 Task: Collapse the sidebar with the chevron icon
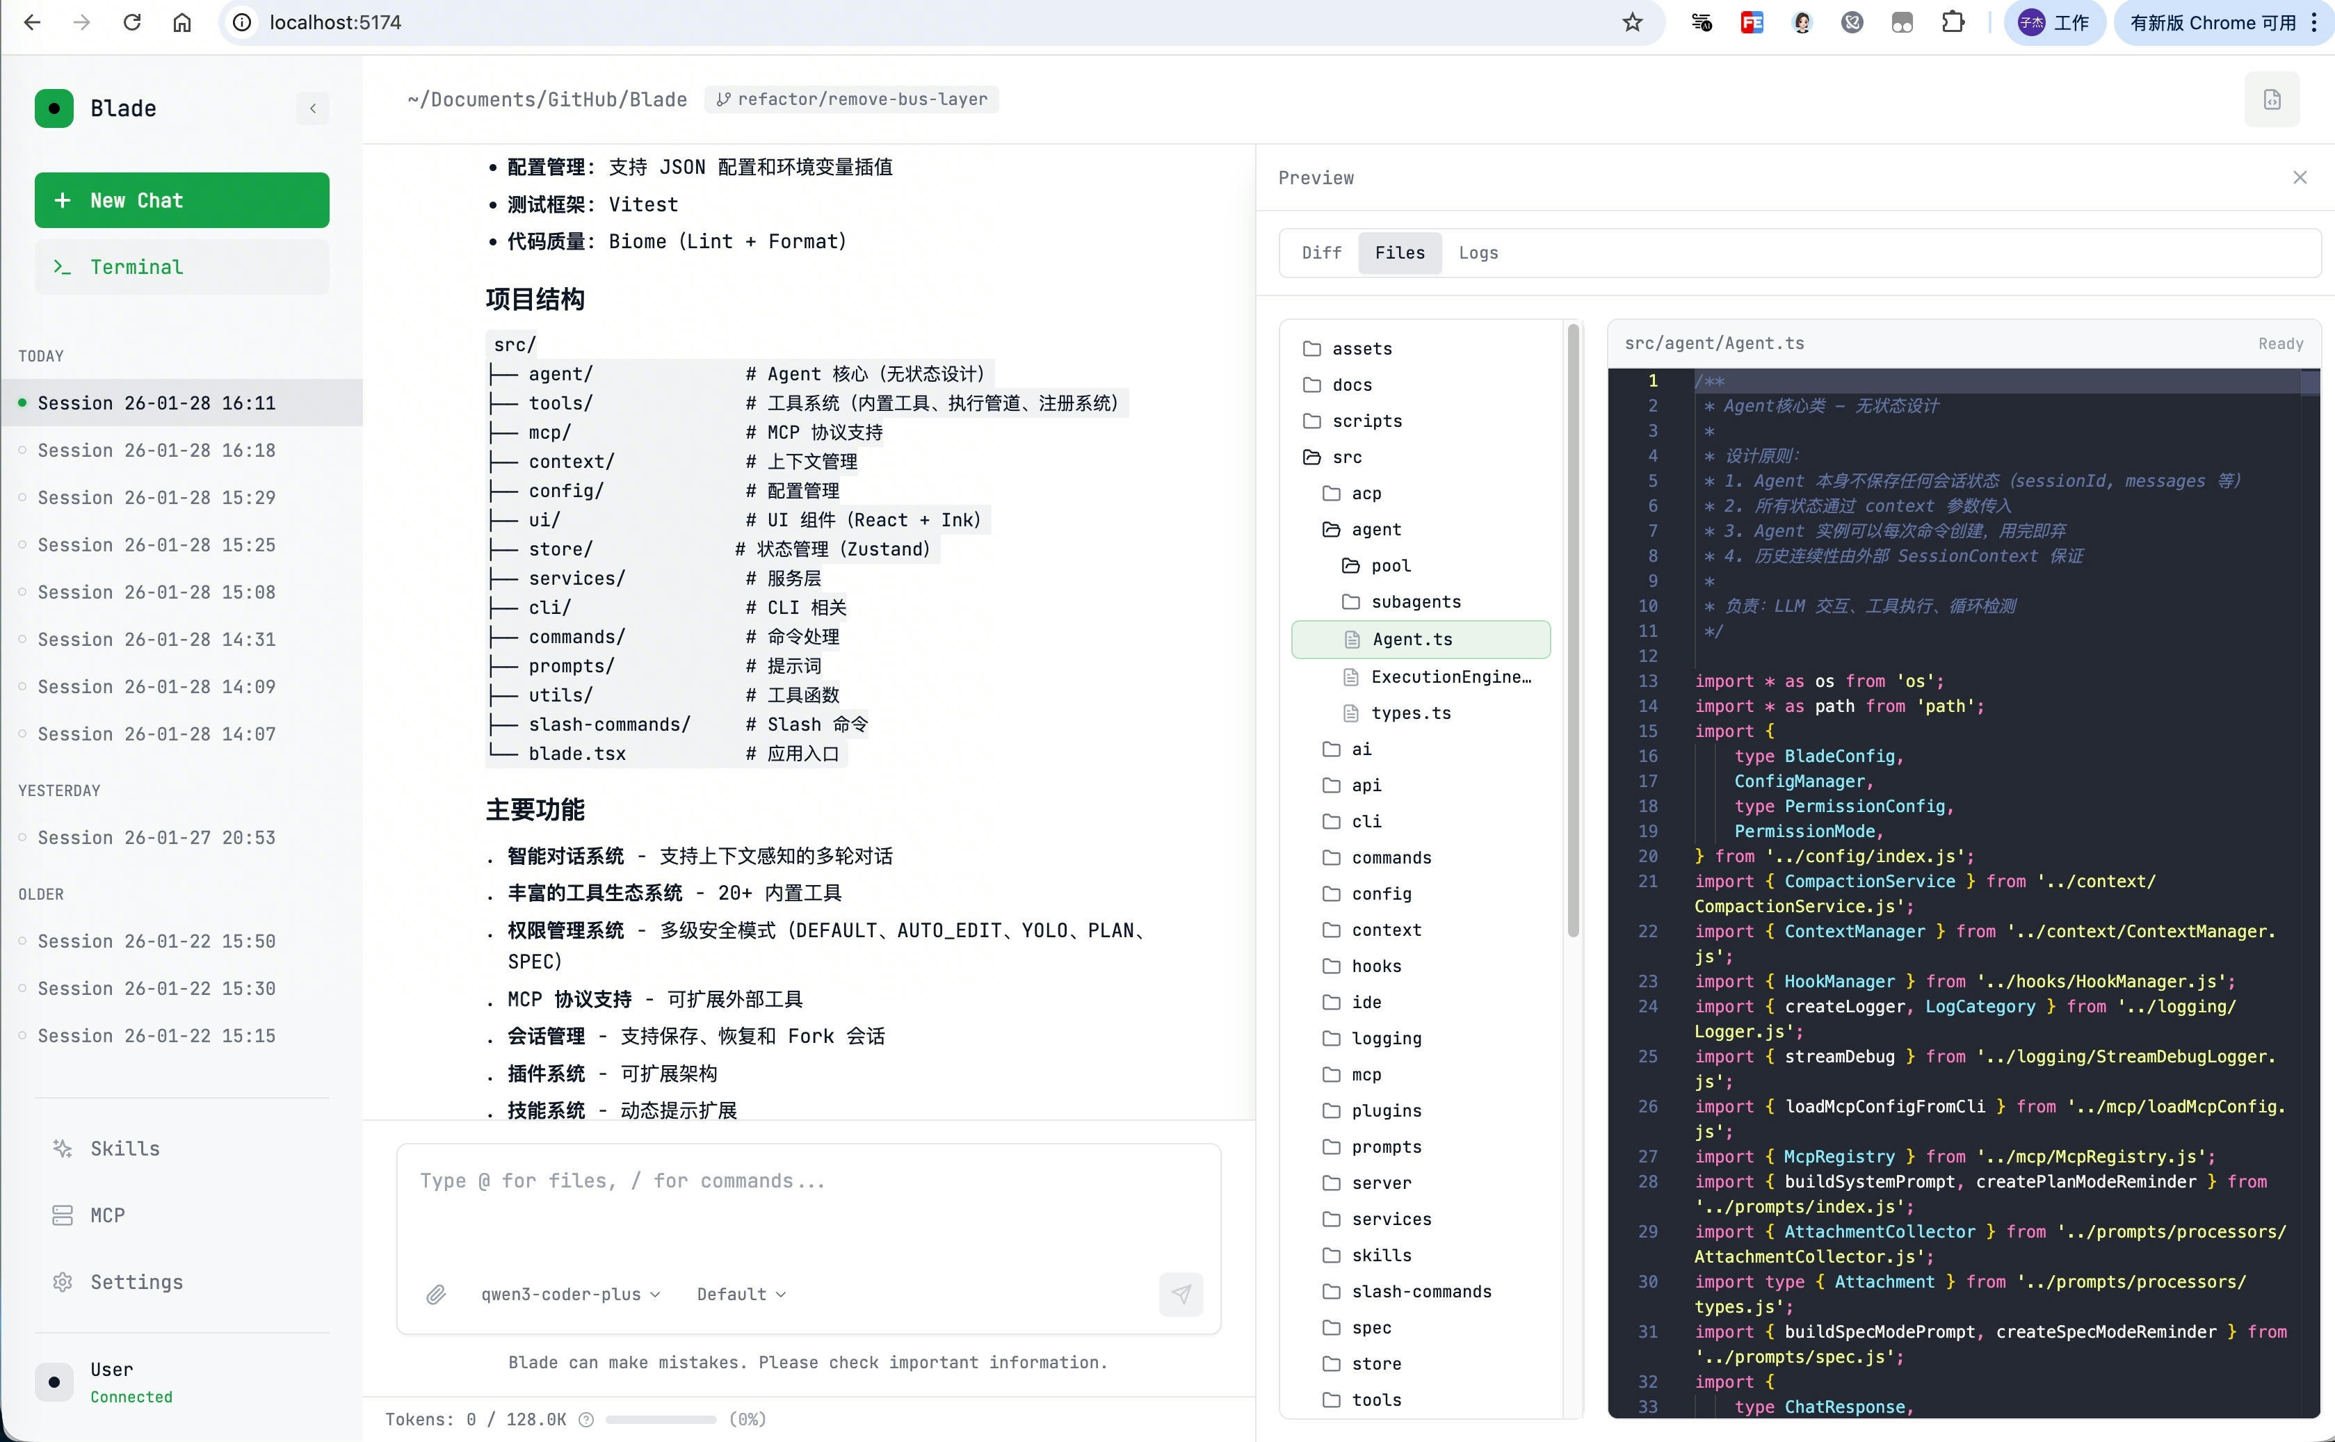(313, 108)
